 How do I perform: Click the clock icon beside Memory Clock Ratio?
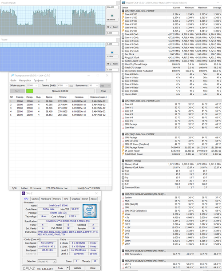tap(123, 167)
